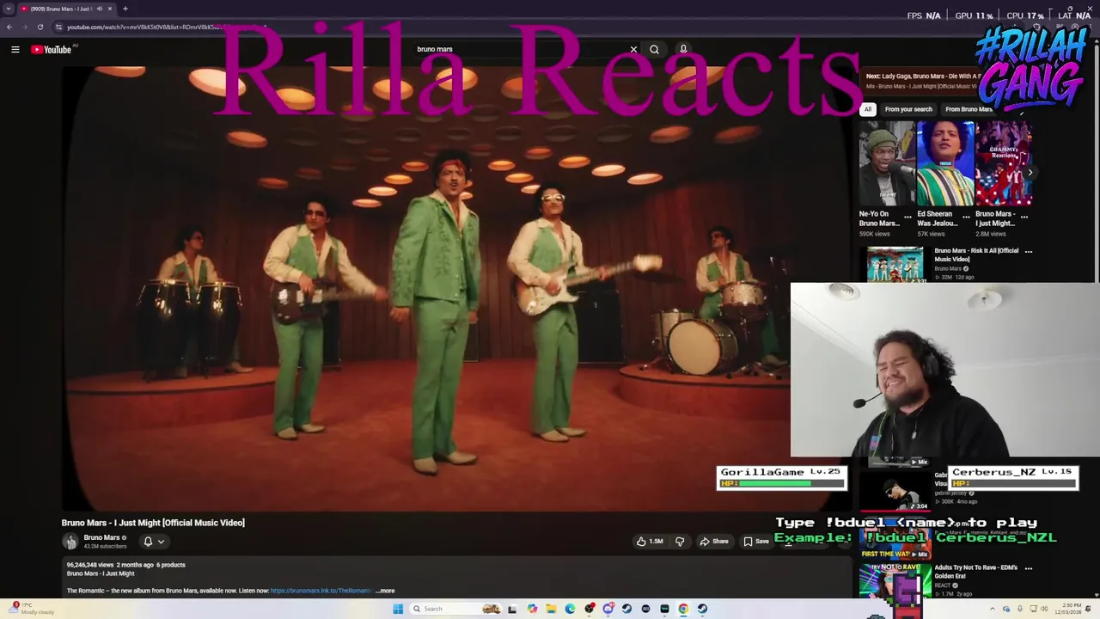
Task: Open a new browser tab with plus
Action: click(125, 9)
